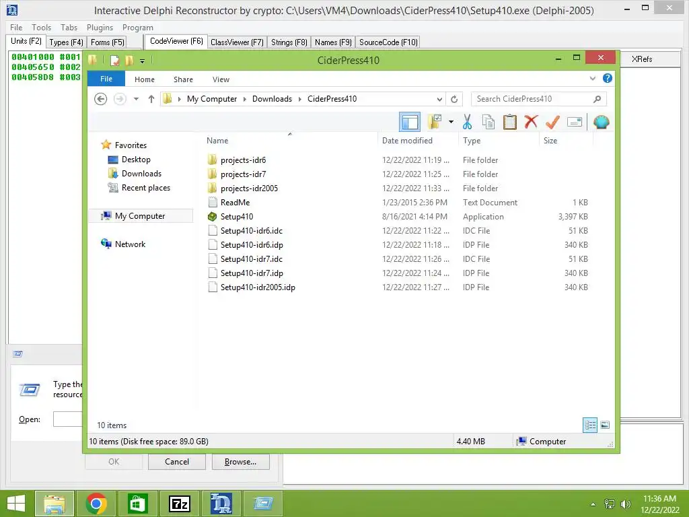Refresh the CiderPress410 folder view
This screenshot has height=517, width=689.
coord(454,99)
